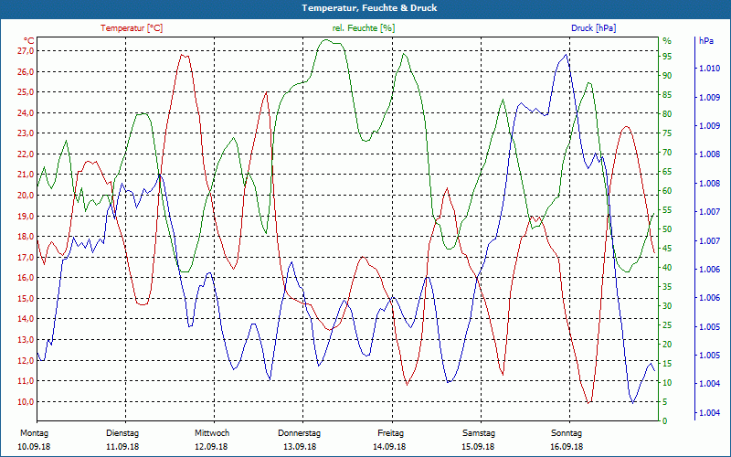The width and height of the screenshot is (731, 457).
Task: Click the "13,0" temperature axis value
Action: [26, 340]
